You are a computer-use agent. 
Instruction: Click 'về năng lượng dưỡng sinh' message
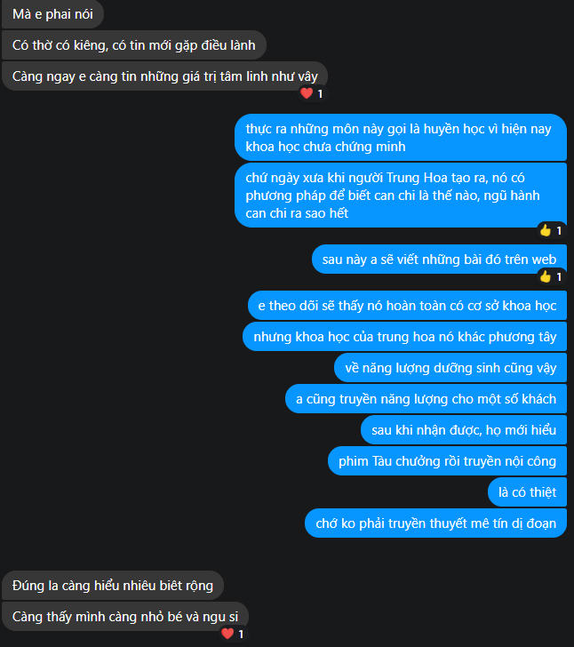tap(450, 368)
